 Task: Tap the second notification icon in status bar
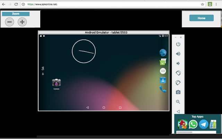click(44, 36)
